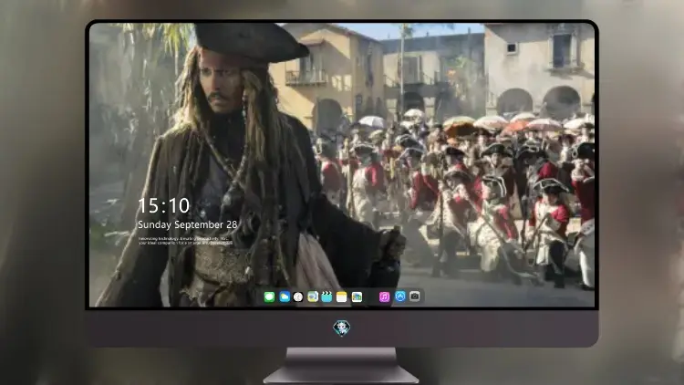
Task: Open the clapperboard video app in dock
Action: coord(326,297)
